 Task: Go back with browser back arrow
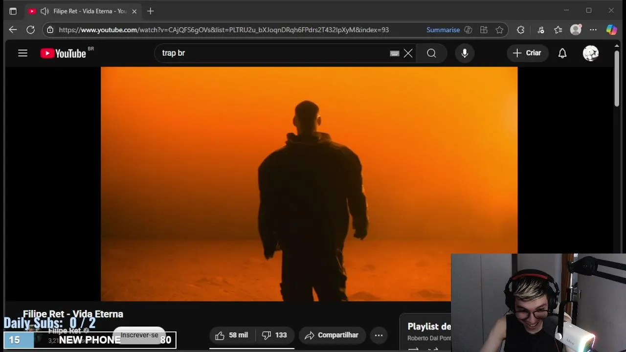[13, 30]
